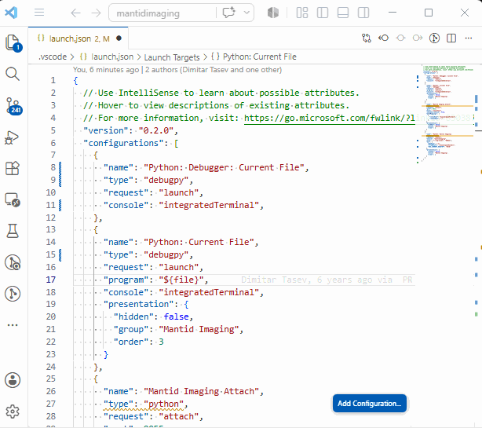This screenshot has height=428, width=482.
Task: Toggle the bottom panel
Action: tap(343, 13)
